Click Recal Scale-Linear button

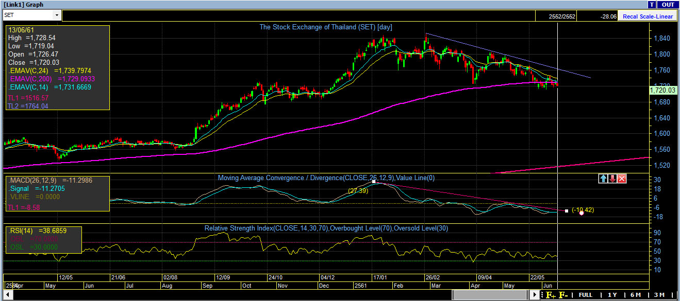pos(648,16)
